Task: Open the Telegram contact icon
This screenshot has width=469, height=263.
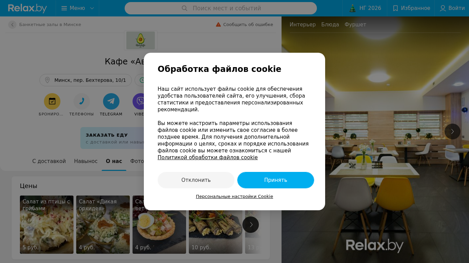Action: [x=111, y=101]
